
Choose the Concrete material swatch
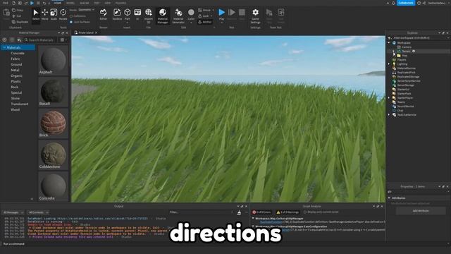pos(54,186)
